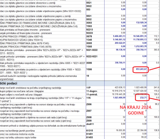Click the circled value 853.243,67
Image resolution: width=160 pixels, height=139 pixels.
click(141, 69)
